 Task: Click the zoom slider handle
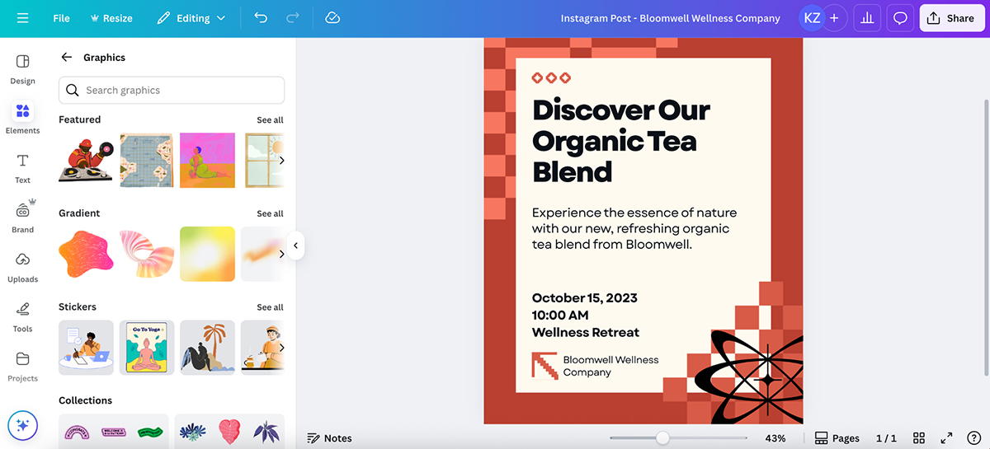[x=662, y=438]
